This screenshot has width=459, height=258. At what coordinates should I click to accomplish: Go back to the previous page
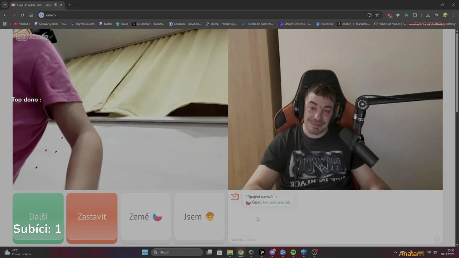click(5, 15)
